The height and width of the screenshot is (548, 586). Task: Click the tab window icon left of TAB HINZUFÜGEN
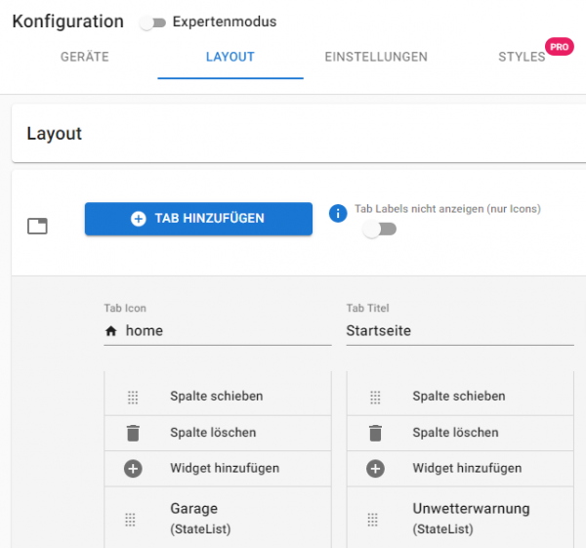pos(37,227)
